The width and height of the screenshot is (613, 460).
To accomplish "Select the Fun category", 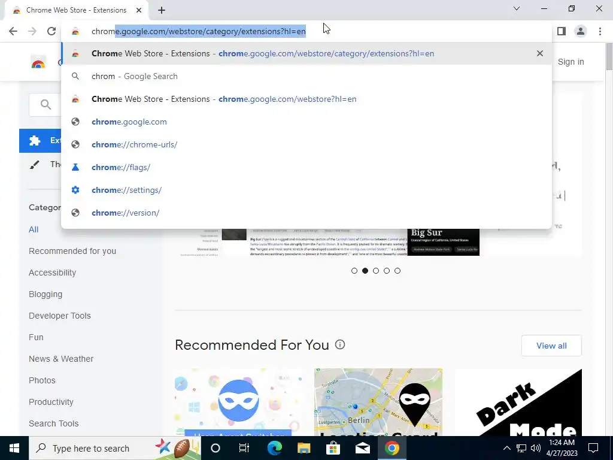I will (x=36, y=337).
